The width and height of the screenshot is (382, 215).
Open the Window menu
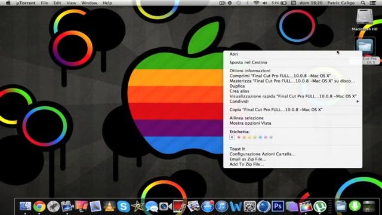89,3
